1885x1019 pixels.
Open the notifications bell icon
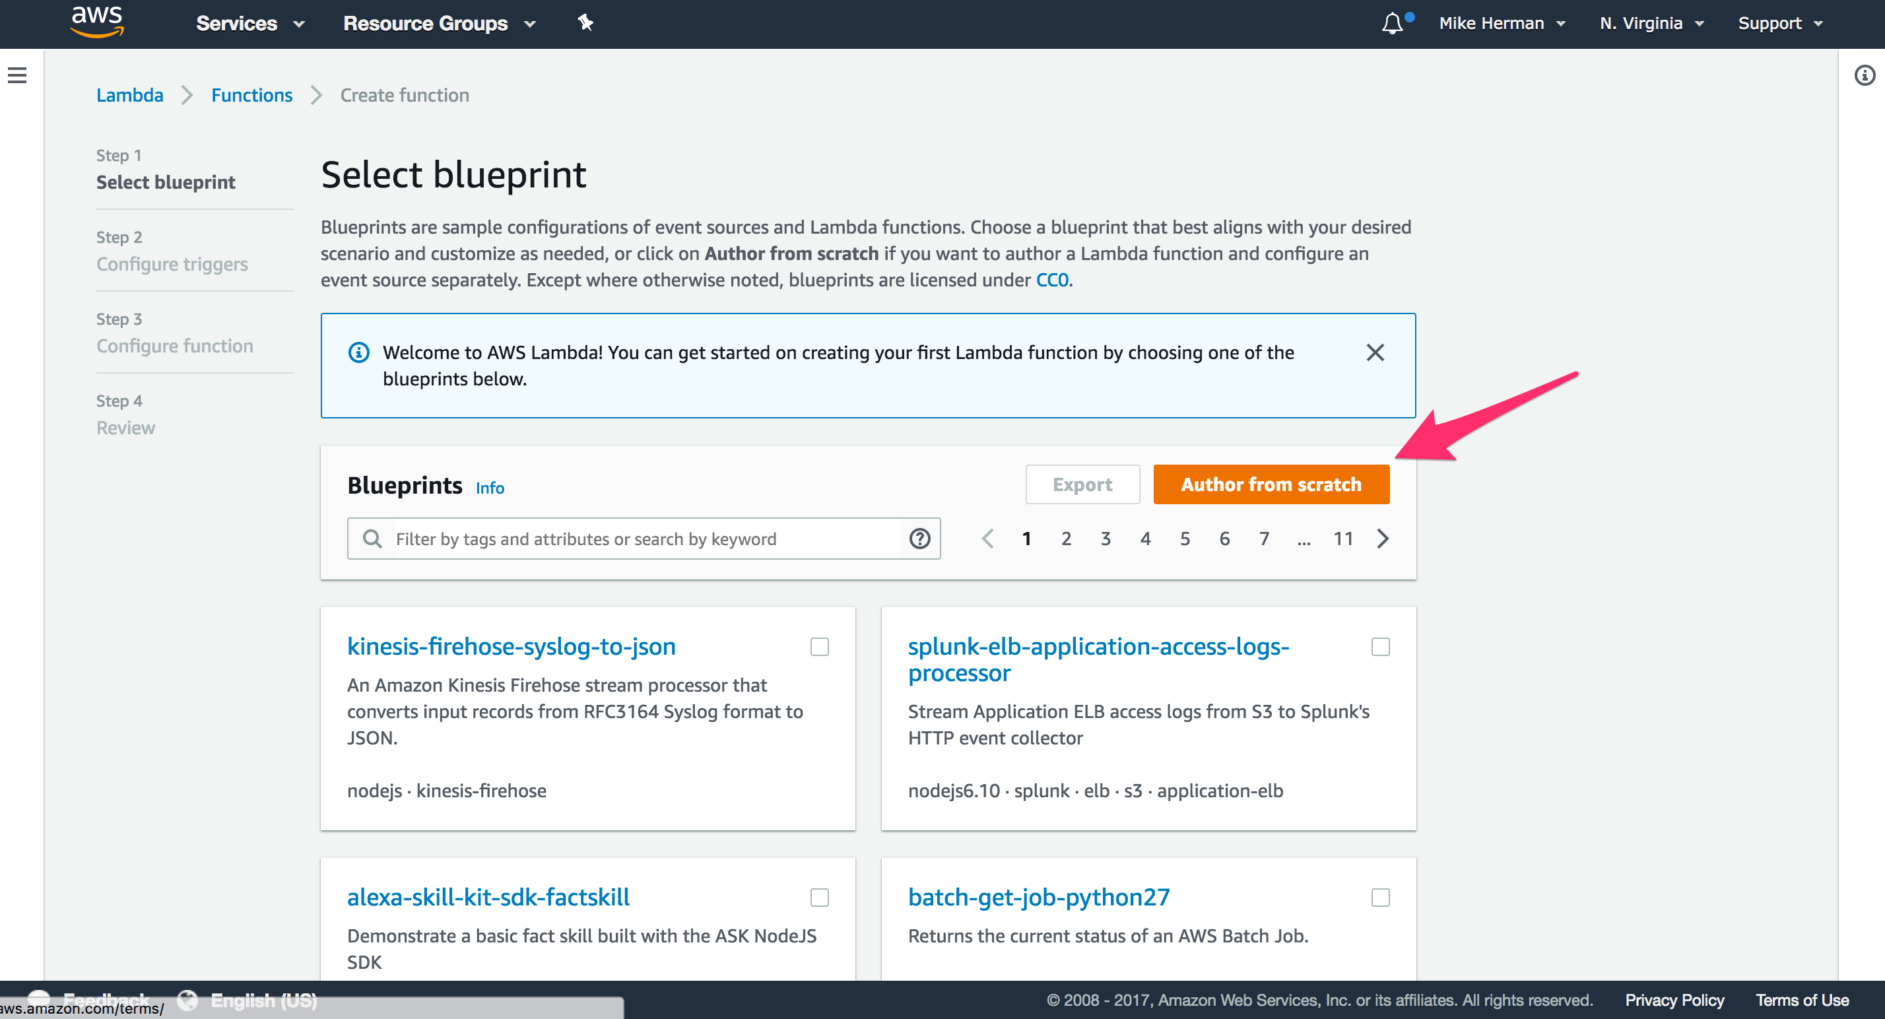(x=1393, y=23)
